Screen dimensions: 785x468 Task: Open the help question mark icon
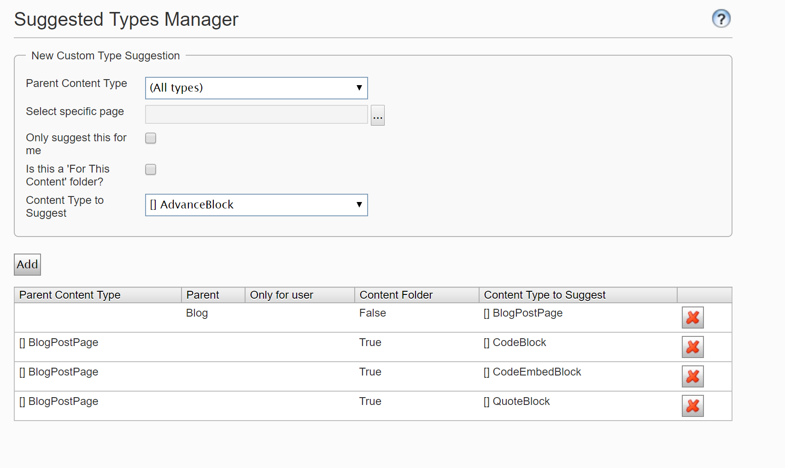(x=721, y=19)
